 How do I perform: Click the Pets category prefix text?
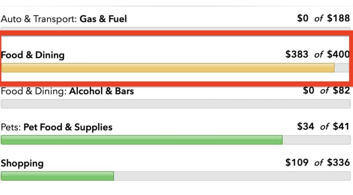[x=11, y=128]
